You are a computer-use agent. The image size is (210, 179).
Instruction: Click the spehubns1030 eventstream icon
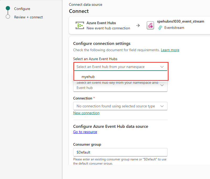pyautogui.click(x=150, y=25)
